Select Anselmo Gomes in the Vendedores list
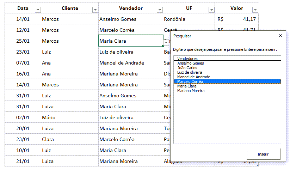Image resolution: width=290 pixels, height=170 pixels. coord(191,63)
